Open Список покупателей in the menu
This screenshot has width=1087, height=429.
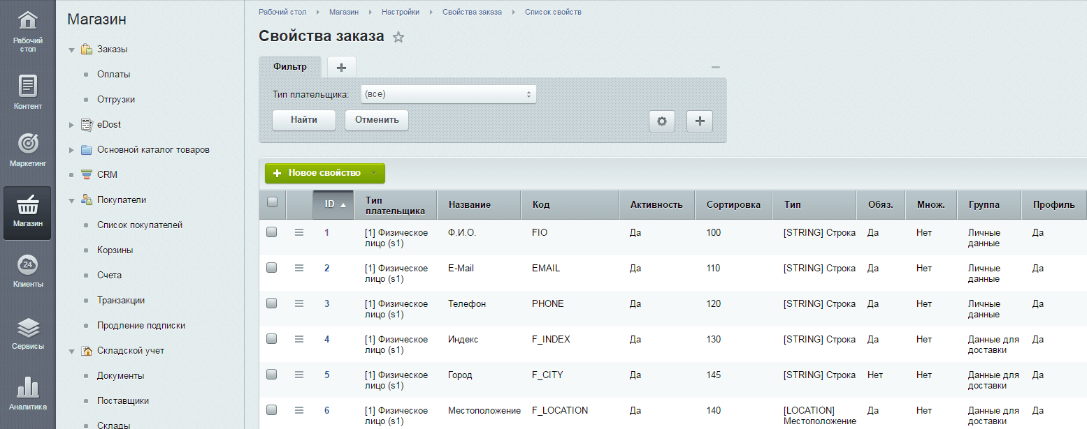139,225
